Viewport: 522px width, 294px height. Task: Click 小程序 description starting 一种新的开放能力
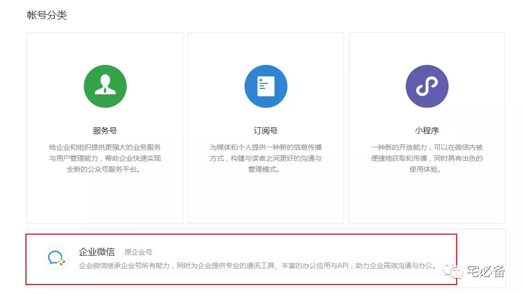click(427, 158)
